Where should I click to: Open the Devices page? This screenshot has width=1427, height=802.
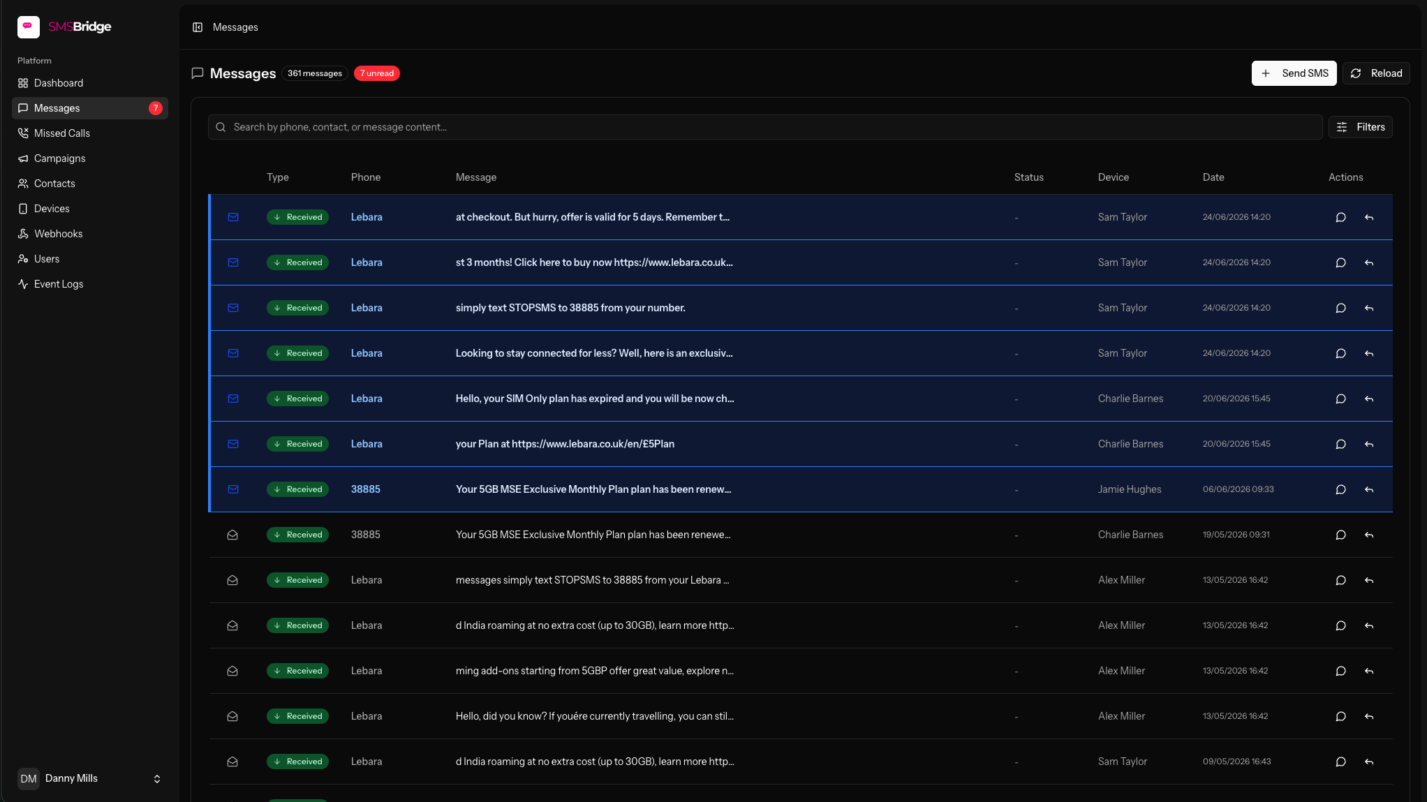point(90,209)
